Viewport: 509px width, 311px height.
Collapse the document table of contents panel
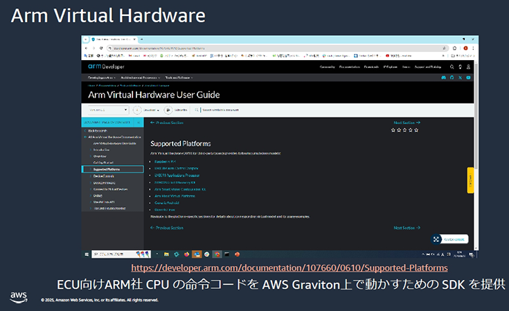[x=141, y=122]
